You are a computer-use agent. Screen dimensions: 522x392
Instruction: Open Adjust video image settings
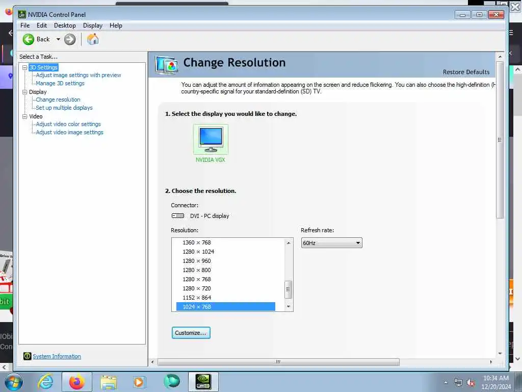(69, 132)
